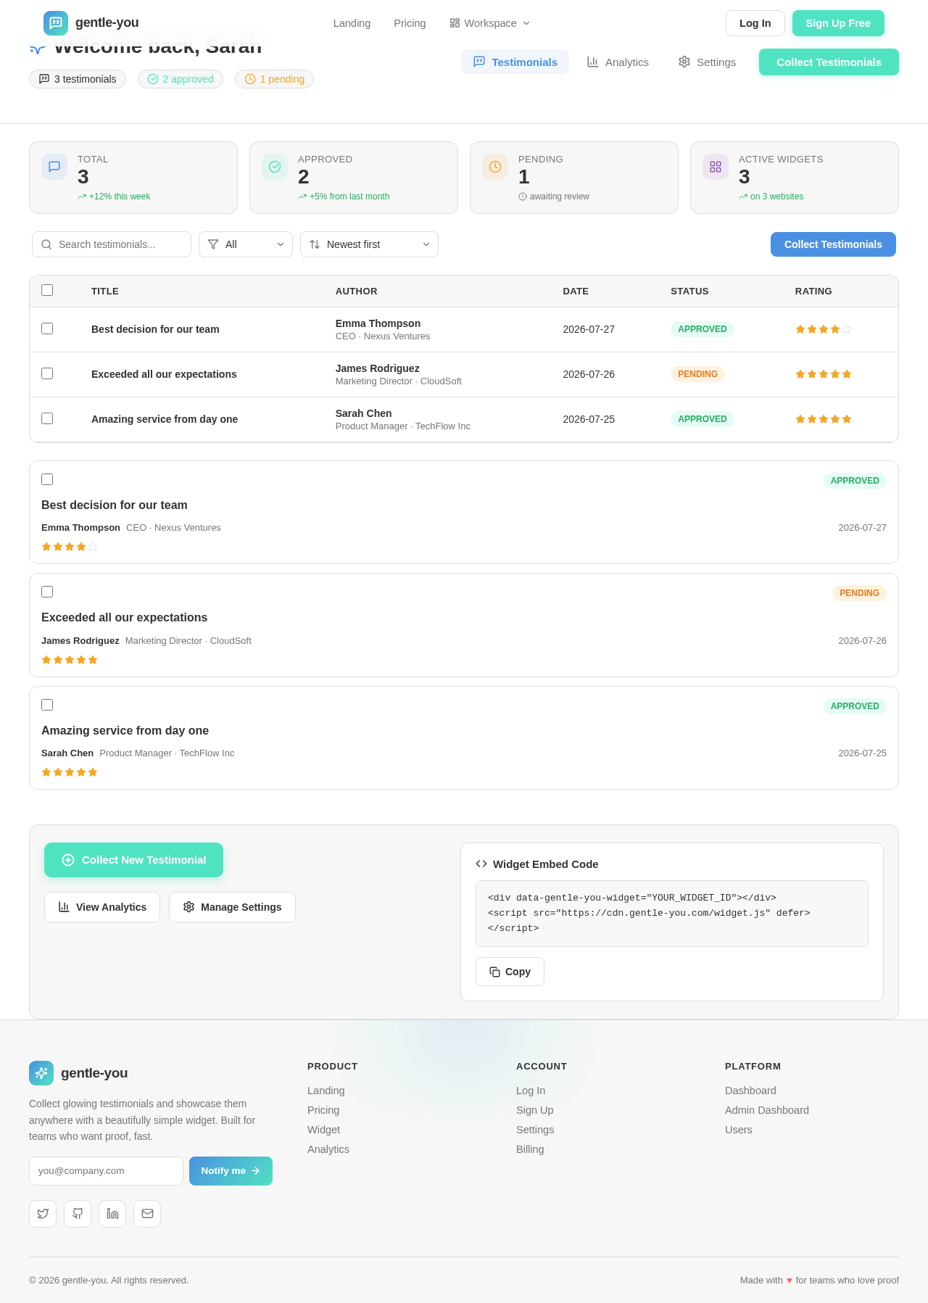This screenshot has height=1303, width=928.
Task: Open the Users footer link
Action: 739,1130
